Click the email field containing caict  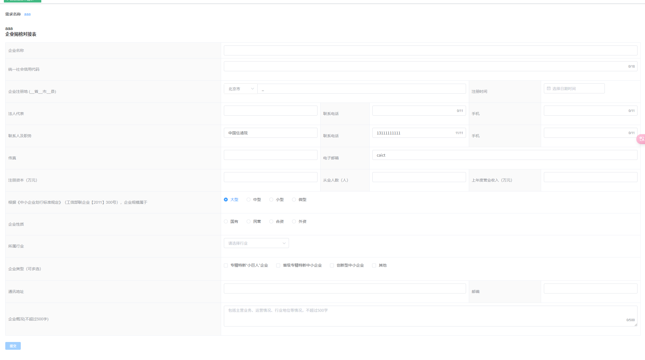[504, 155]
